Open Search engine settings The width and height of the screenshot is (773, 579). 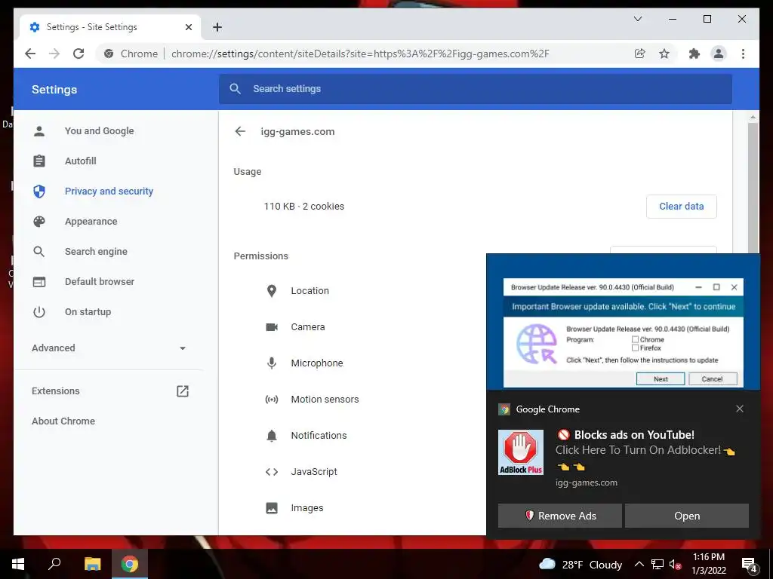pyautogui.click(x=96, y=252)
